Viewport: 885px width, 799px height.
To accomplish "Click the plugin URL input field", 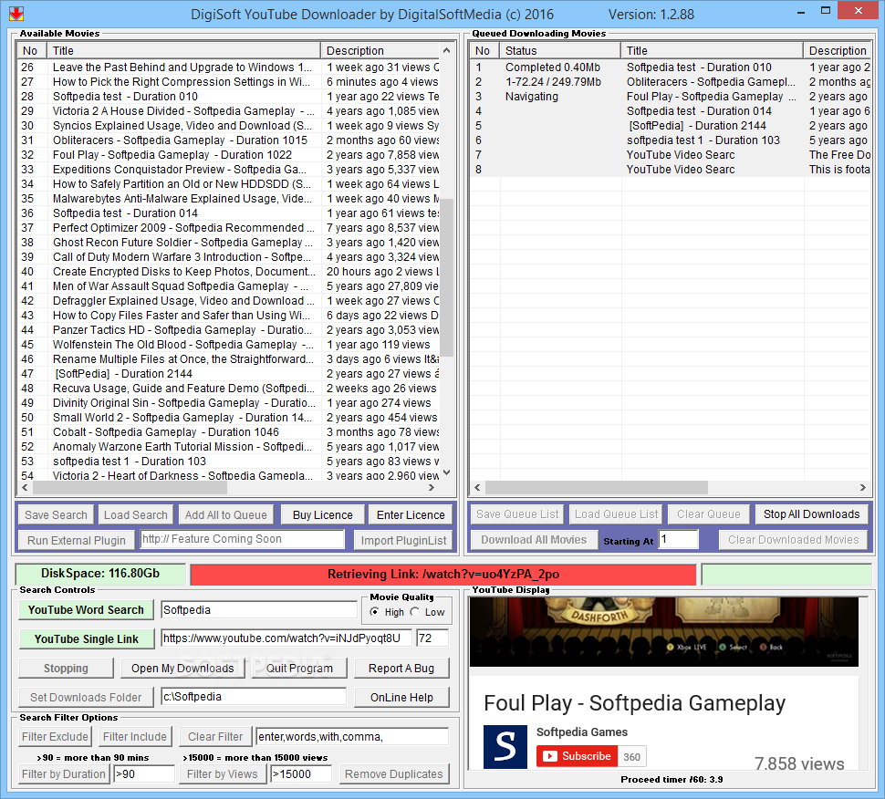I will tap(242, 539).
